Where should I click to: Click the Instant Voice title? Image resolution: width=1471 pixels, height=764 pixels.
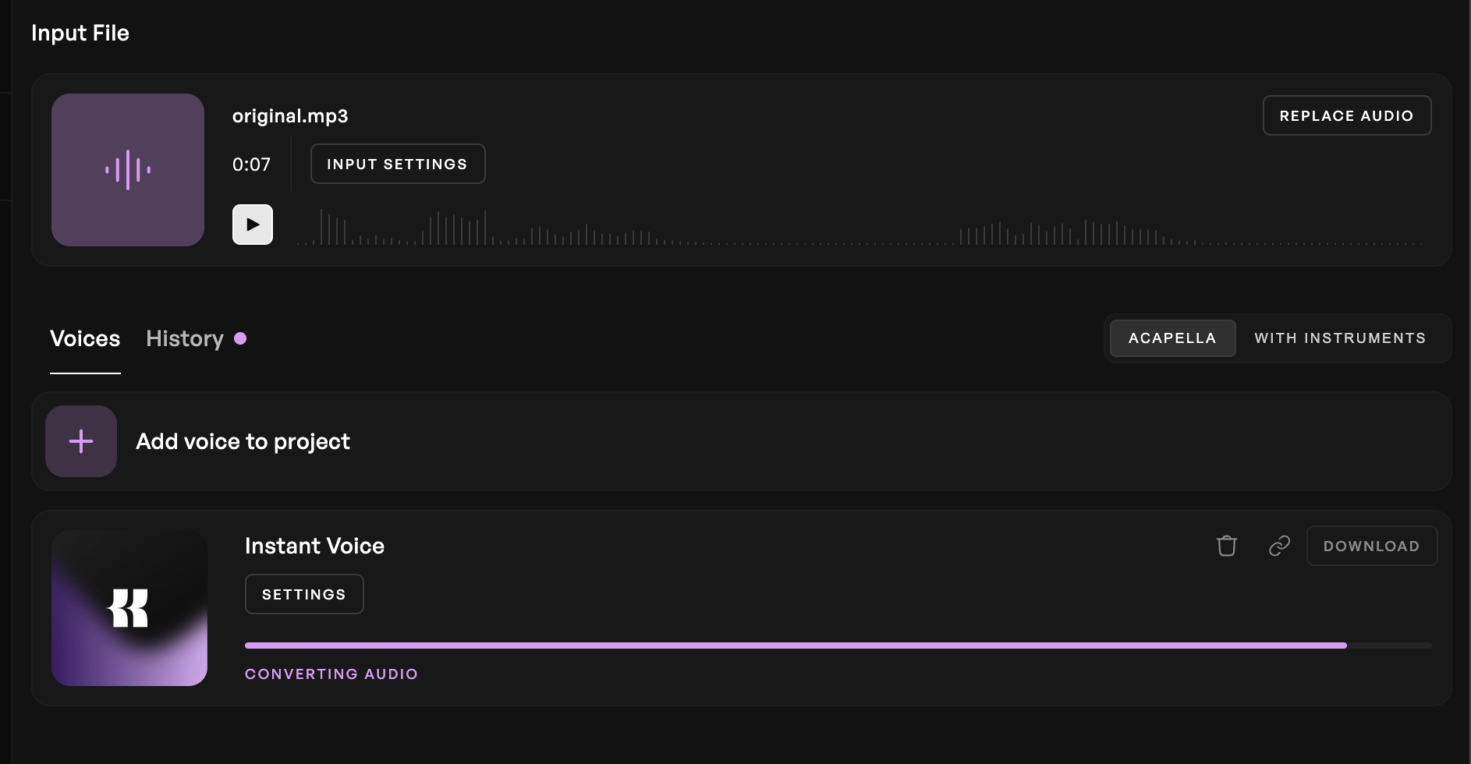[314, 546]
